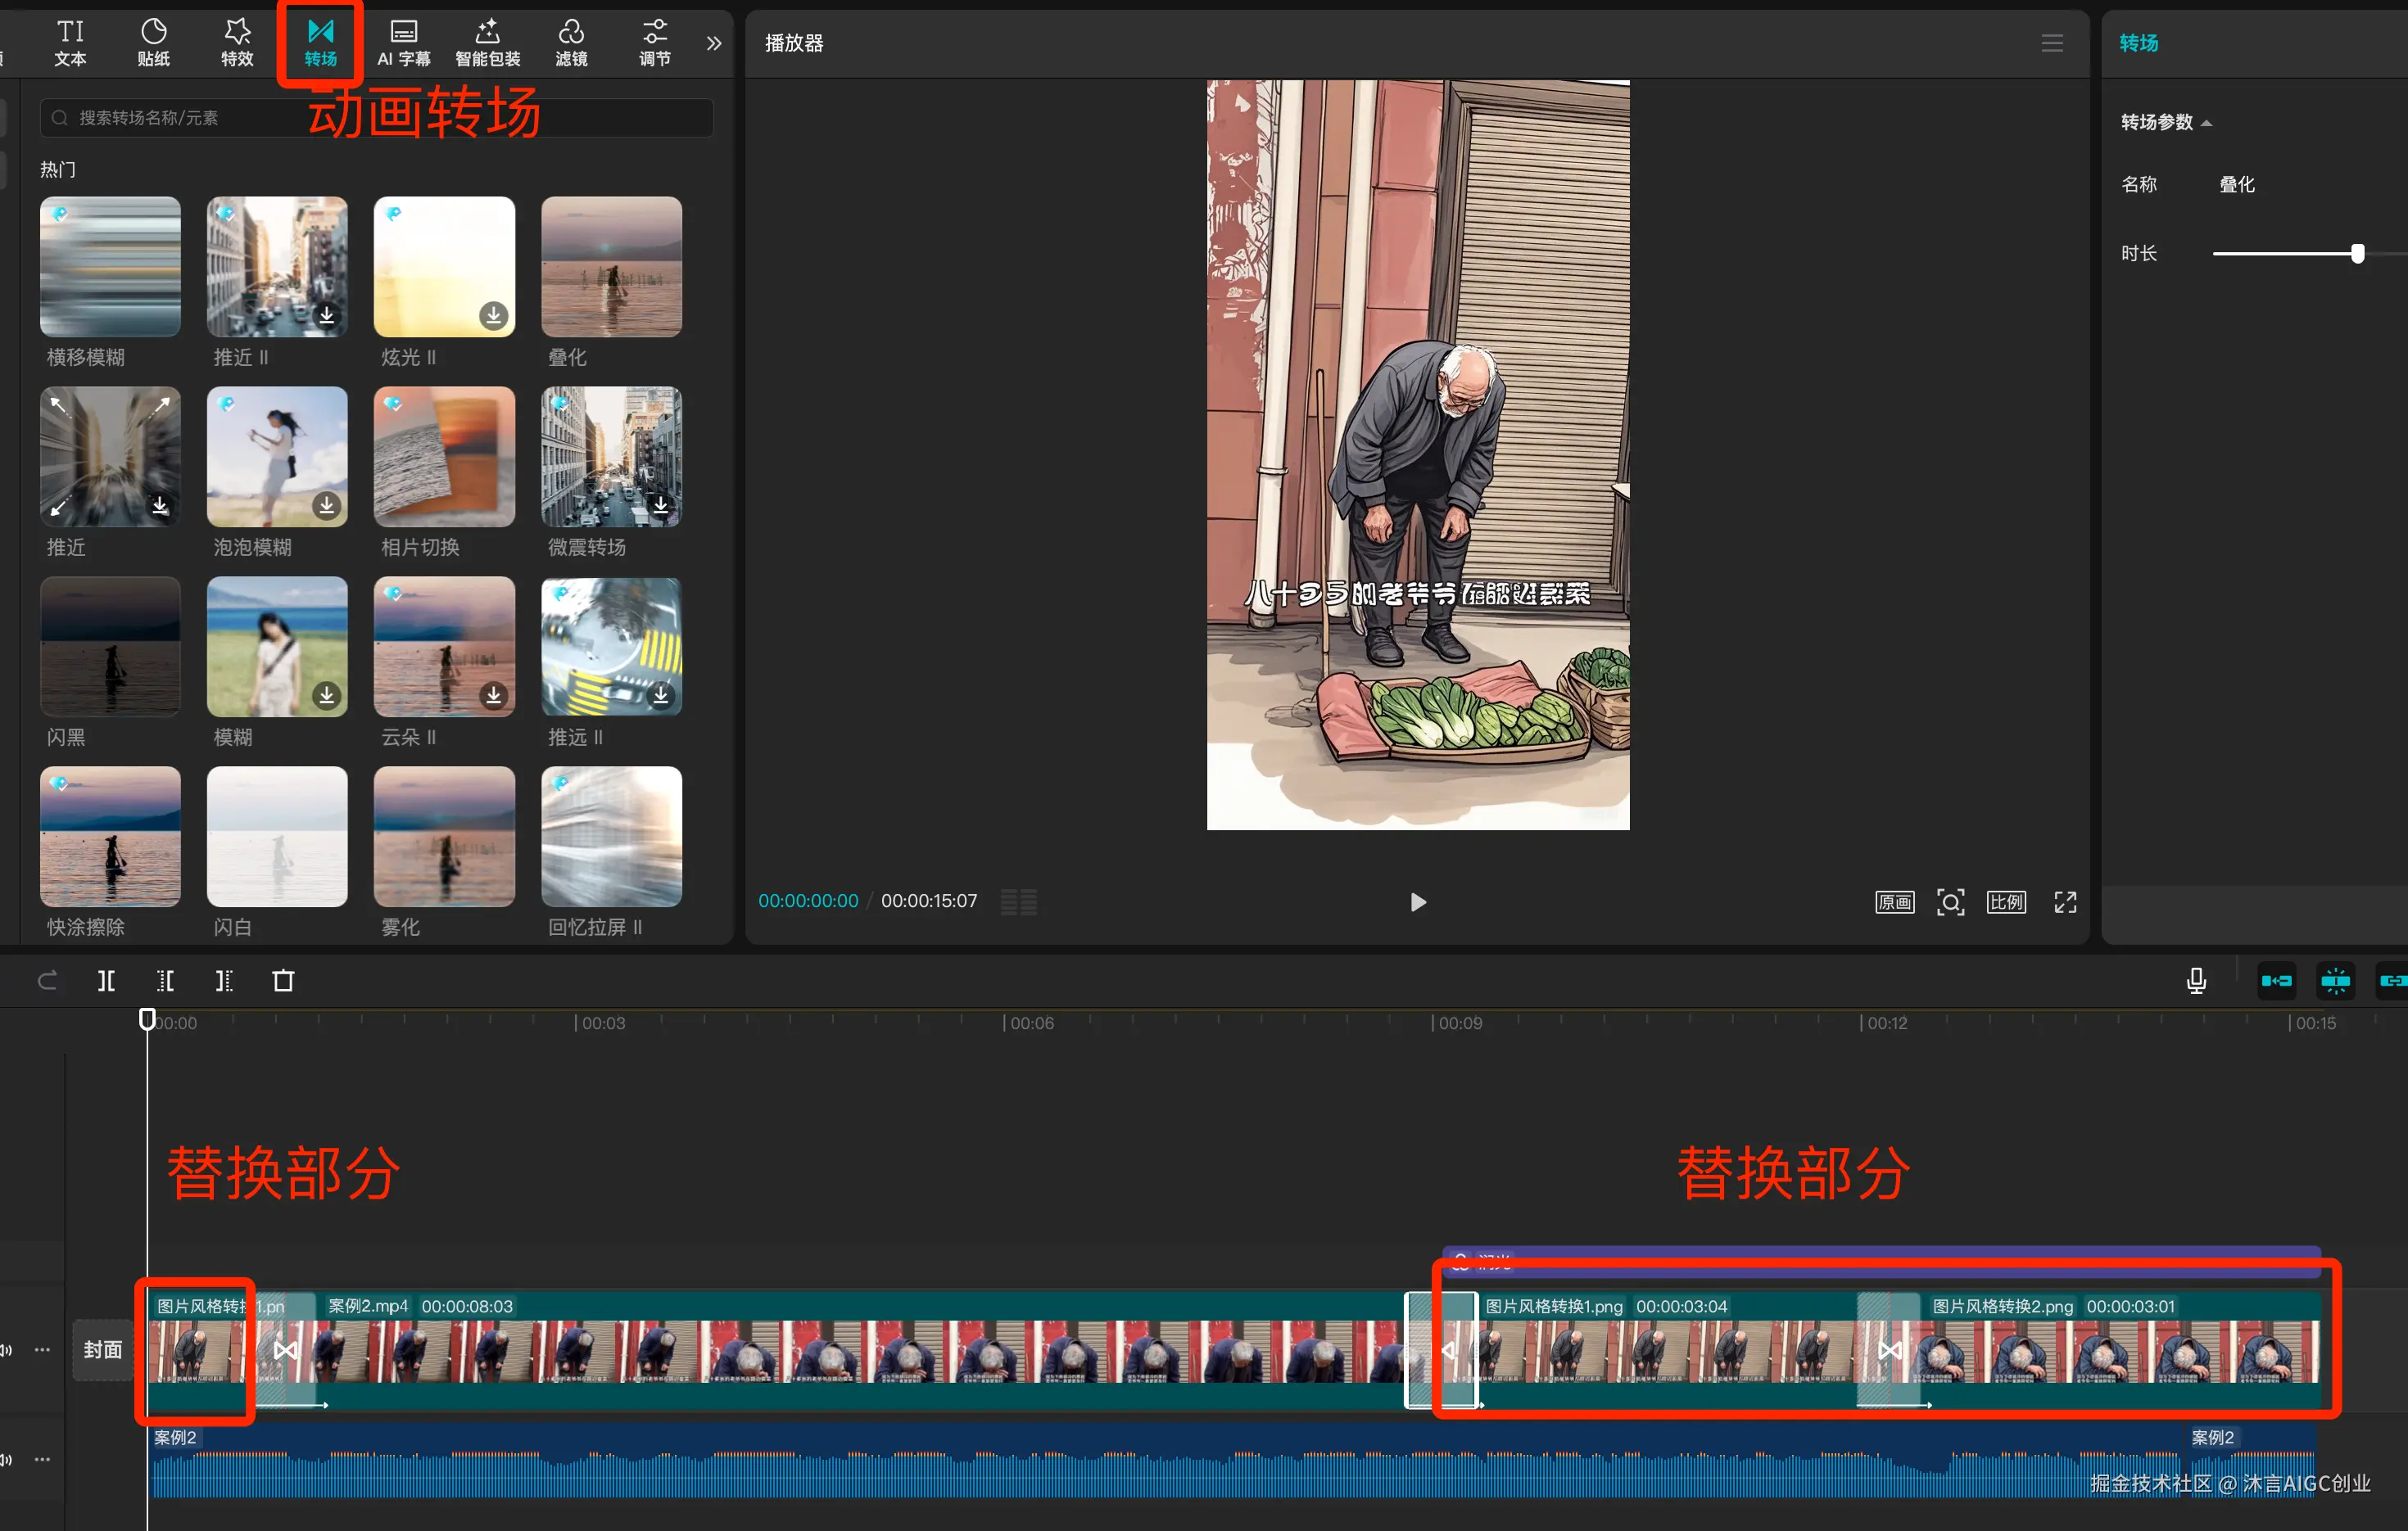Viewport: 2408px width, 1531px height.
Task: Mute the main video track audio
Action: (x=6, y=1349)
